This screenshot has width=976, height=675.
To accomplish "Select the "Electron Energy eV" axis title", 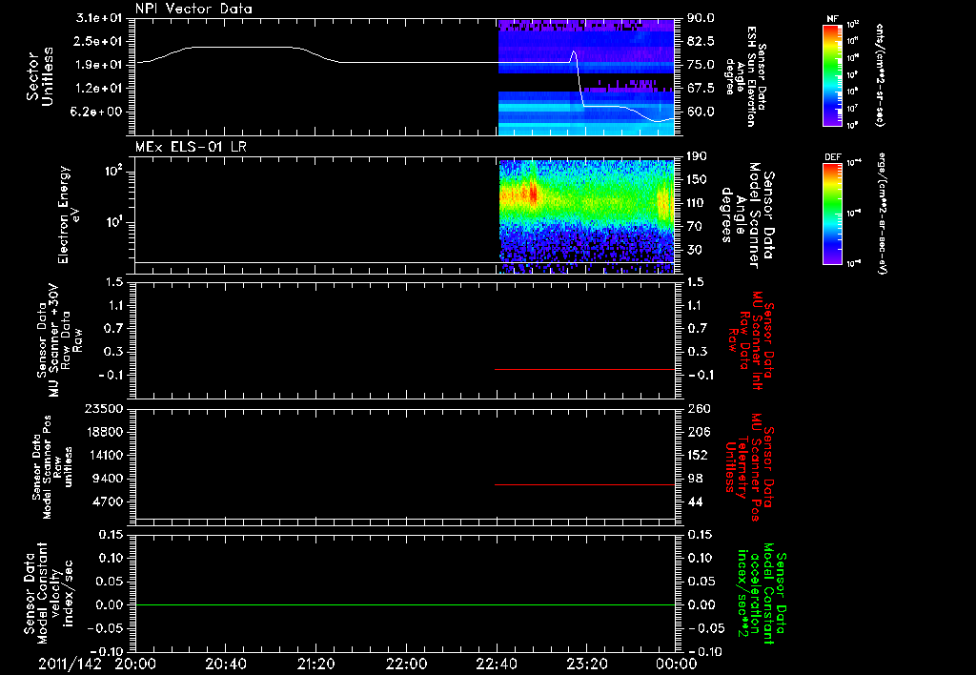I will 71,215.
